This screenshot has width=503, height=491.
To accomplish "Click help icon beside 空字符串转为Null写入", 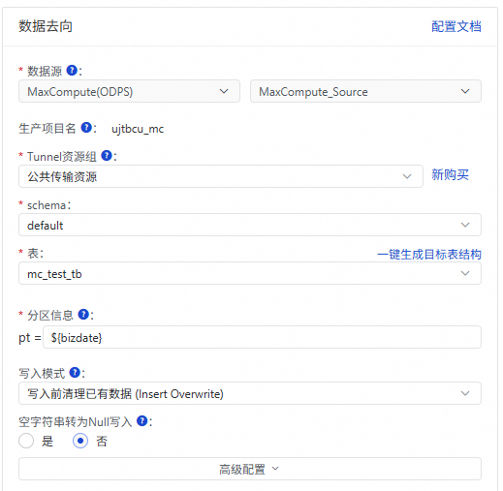I will click(142, 420).
